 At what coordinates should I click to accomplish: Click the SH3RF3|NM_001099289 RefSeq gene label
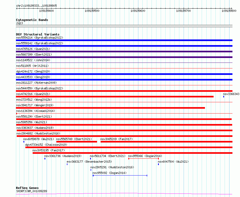(32, 191)
